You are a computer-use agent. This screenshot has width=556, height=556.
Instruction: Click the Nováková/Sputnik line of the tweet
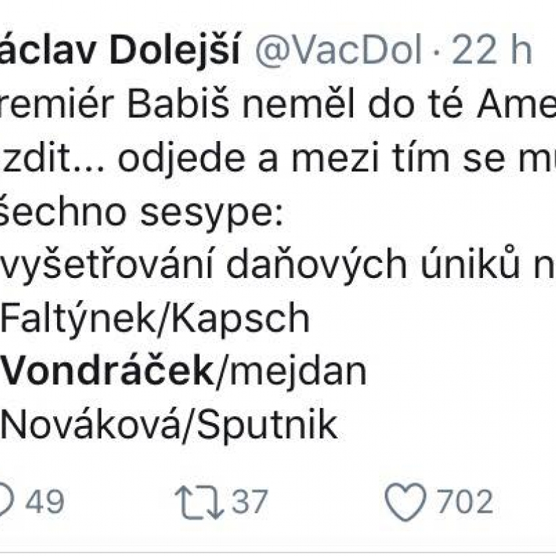pyautogui.click(x=169, y=425)
